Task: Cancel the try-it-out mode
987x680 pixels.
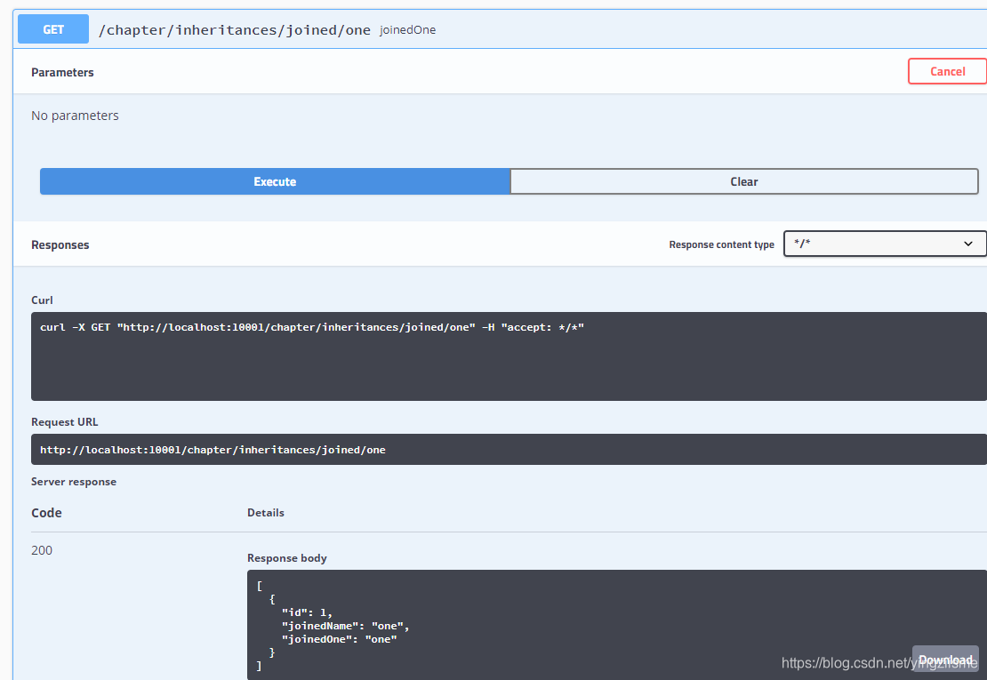Action: click(947, 71)
